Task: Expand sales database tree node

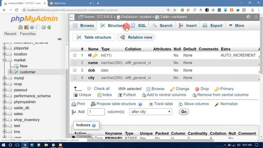Action: coord(5,114)
